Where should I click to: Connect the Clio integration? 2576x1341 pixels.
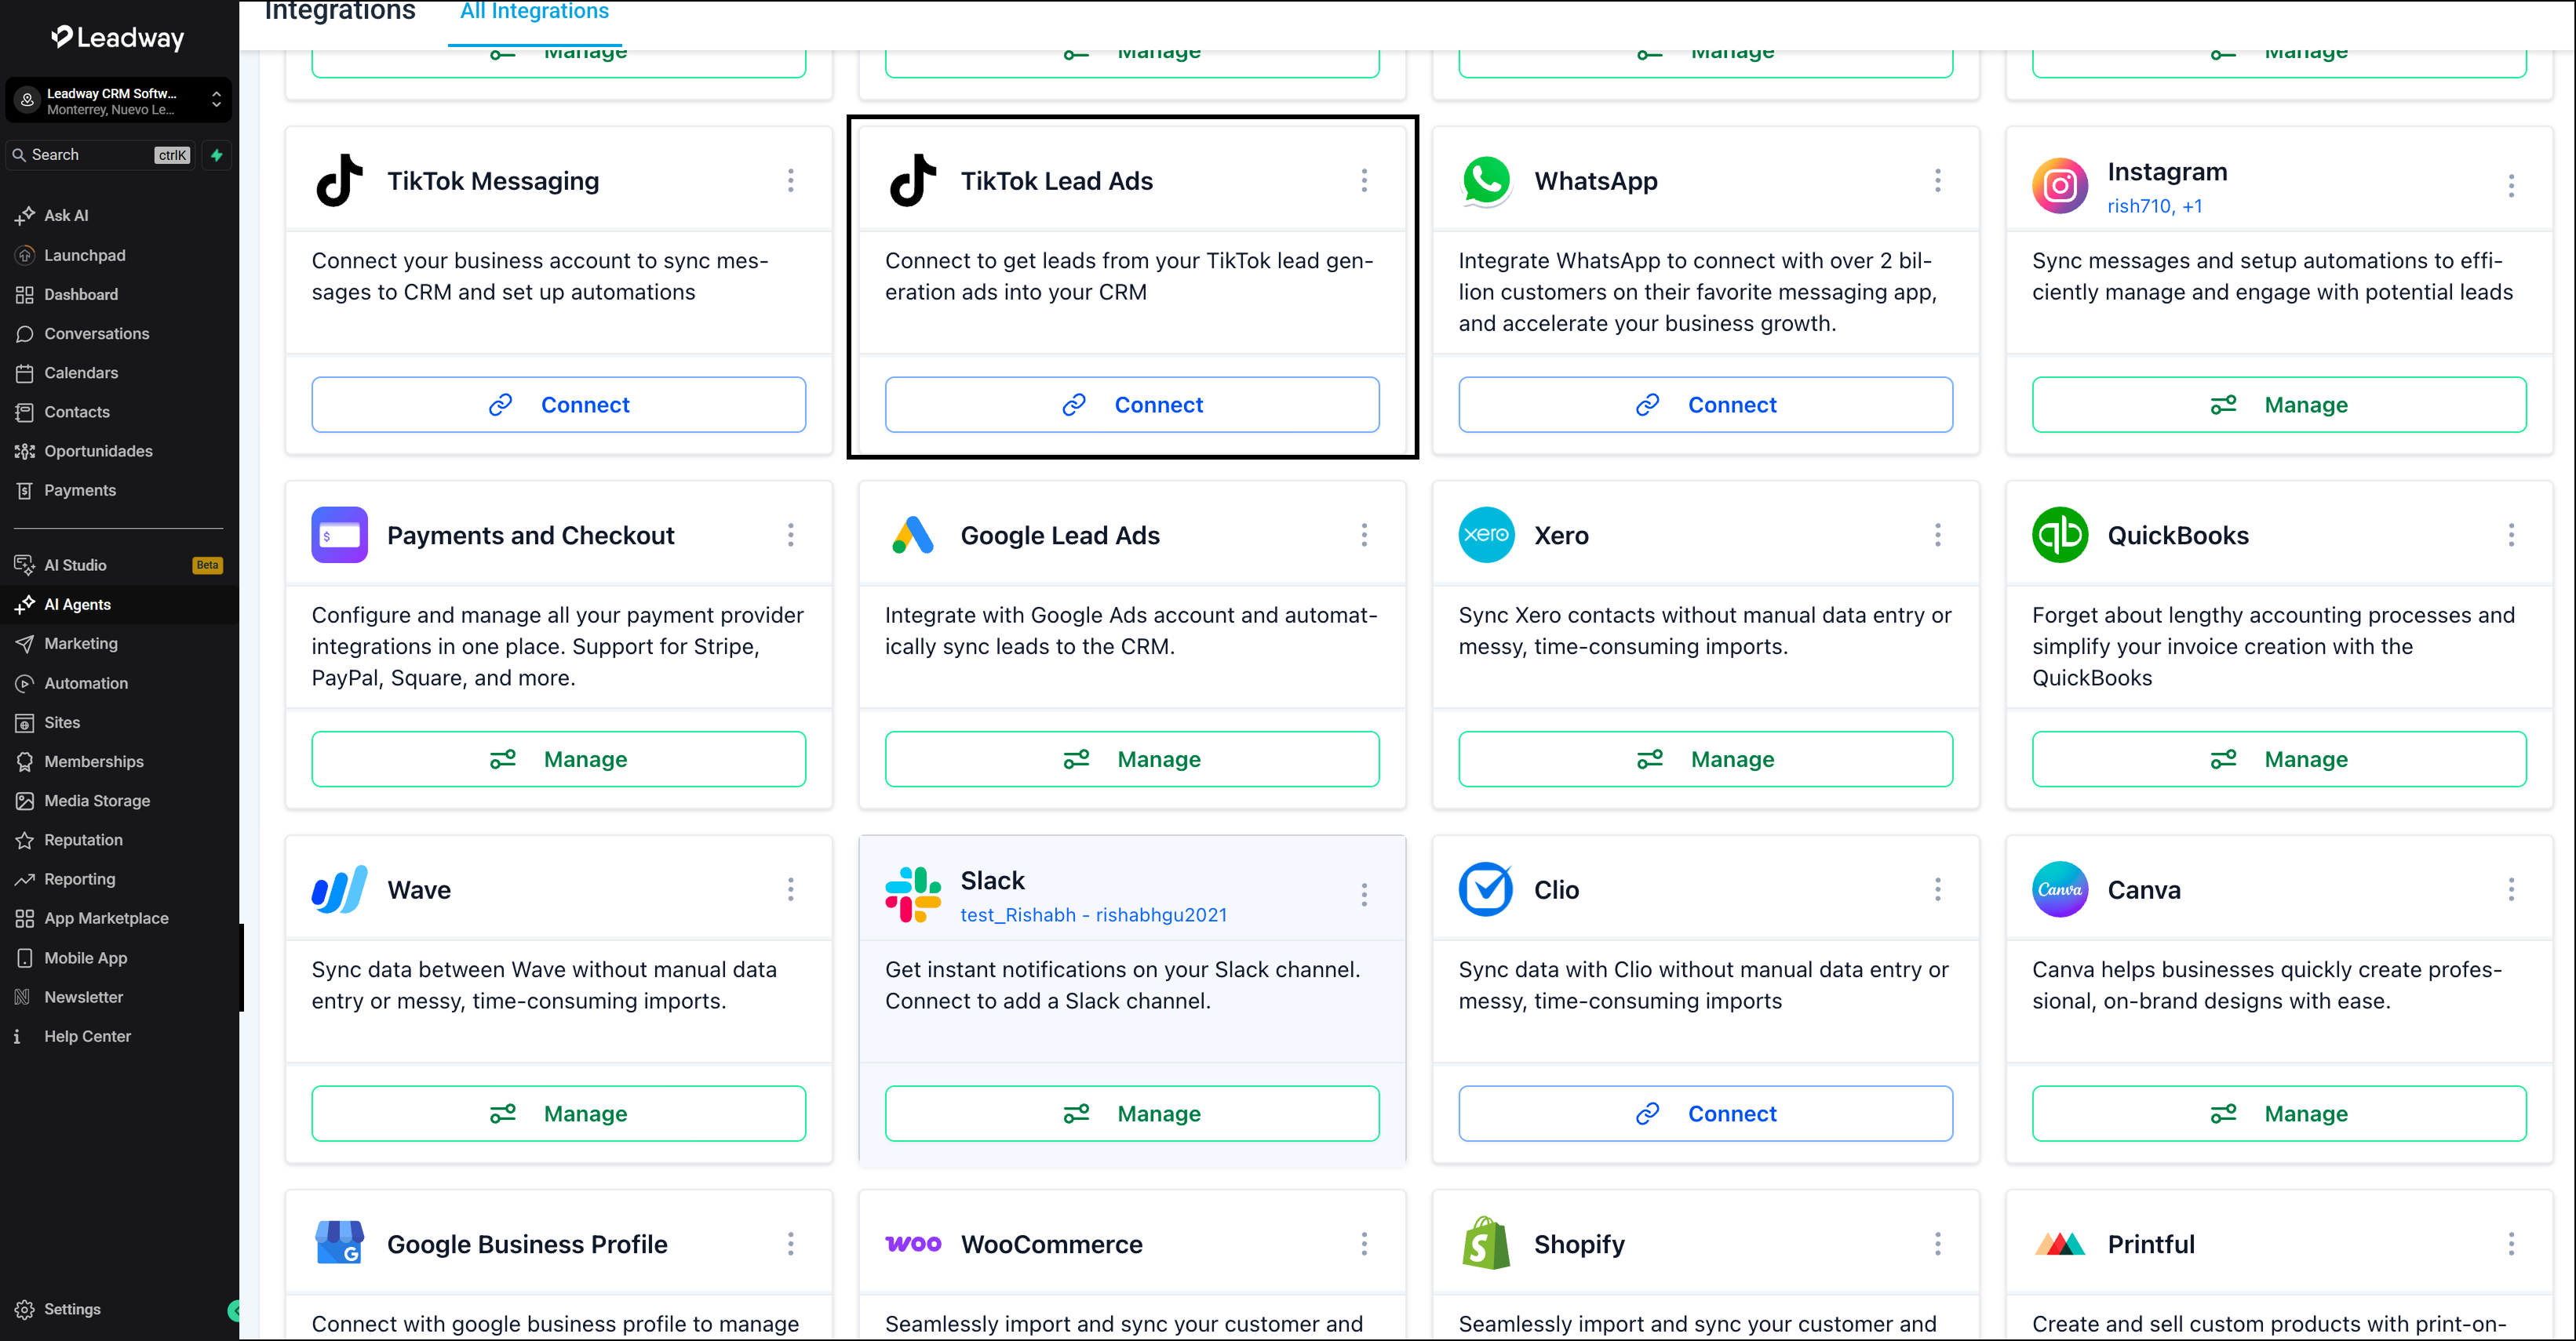pos(1706,1114)
